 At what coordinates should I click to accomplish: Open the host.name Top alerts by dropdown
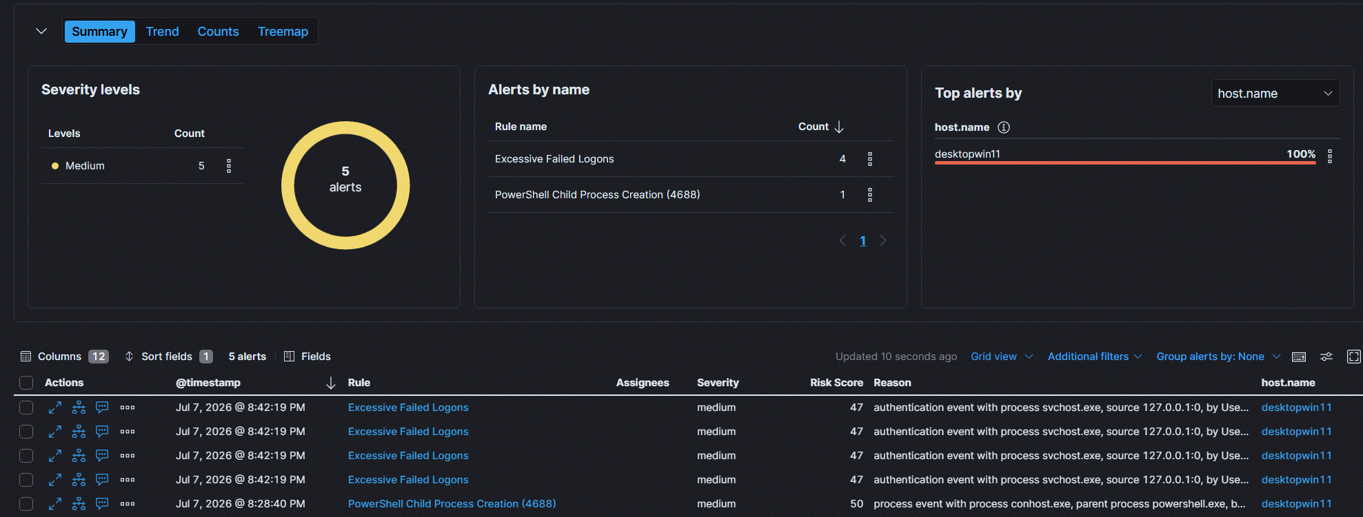coord(1275,94)
